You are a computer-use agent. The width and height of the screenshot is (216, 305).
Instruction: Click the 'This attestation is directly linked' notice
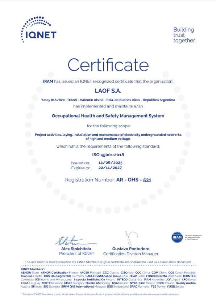(x=108, y=262)
